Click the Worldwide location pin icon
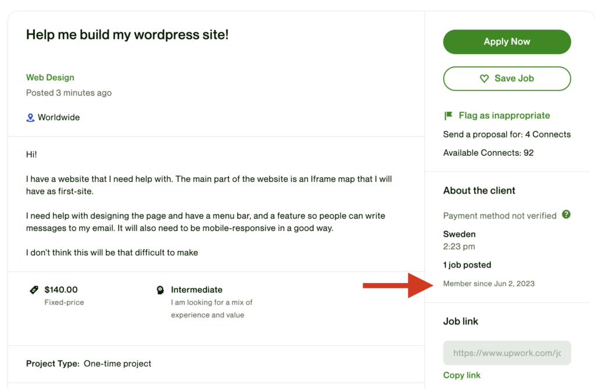595x389 pixels. click(31, 117)
